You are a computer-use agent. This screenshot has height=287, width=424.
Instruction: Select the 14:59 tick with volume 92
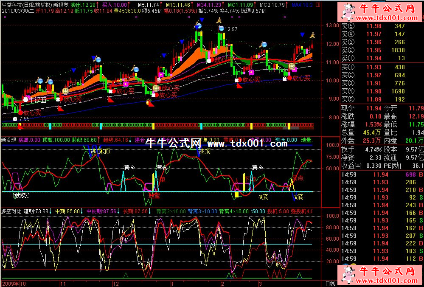(x=382, y=198)
